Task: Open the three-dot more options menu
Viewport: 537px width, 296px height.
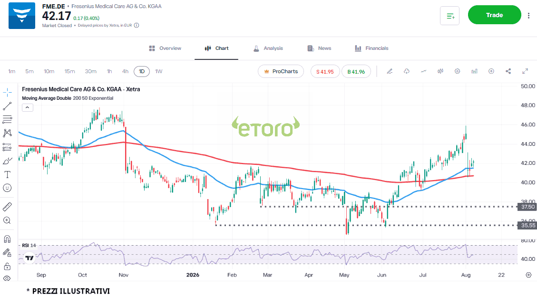Action: point(529,15)
